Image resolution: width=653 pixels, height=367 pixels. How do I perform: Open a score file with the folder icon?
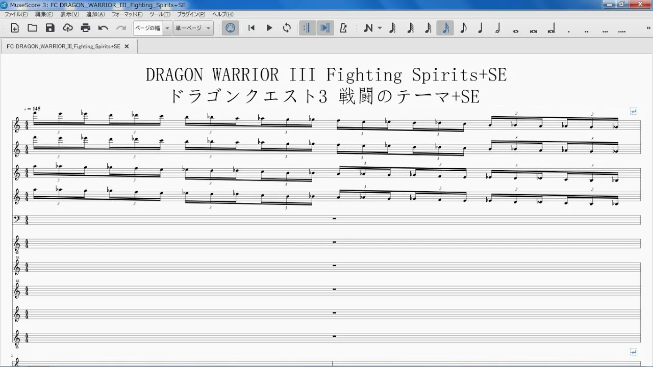pyautogui.click(x=32, y=28)
